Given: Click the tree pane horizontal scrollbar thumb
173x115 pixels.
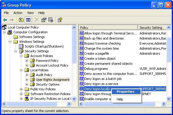Looking at the screenshot, I should [x=32, y=104].
